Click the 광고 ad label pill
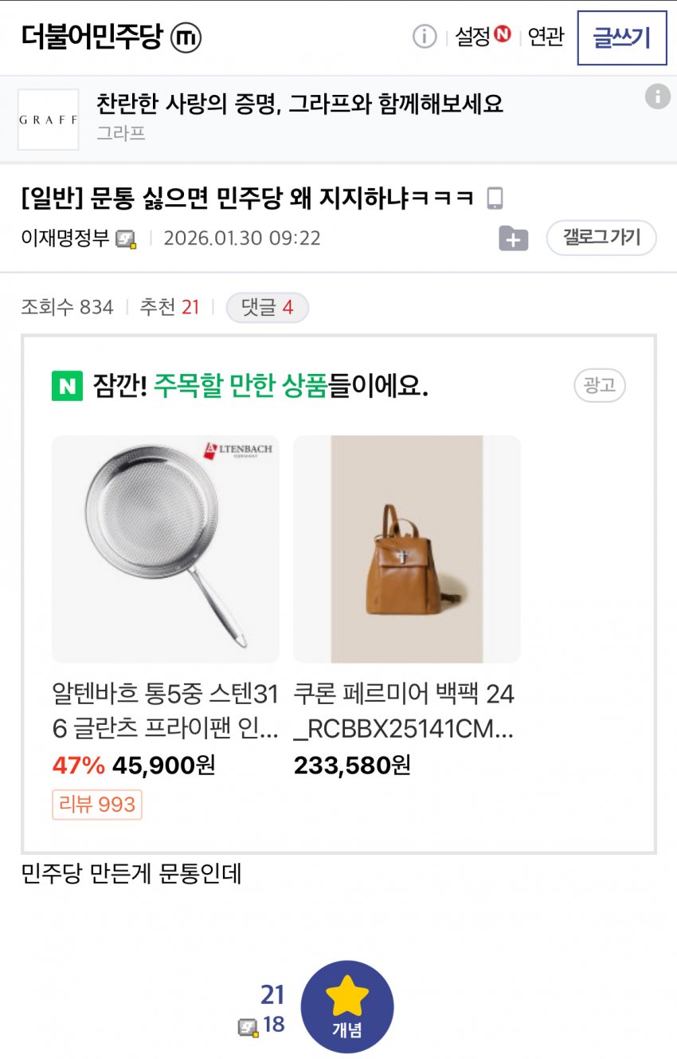This screenshot has width=677, height=1059. pos(600,386)
